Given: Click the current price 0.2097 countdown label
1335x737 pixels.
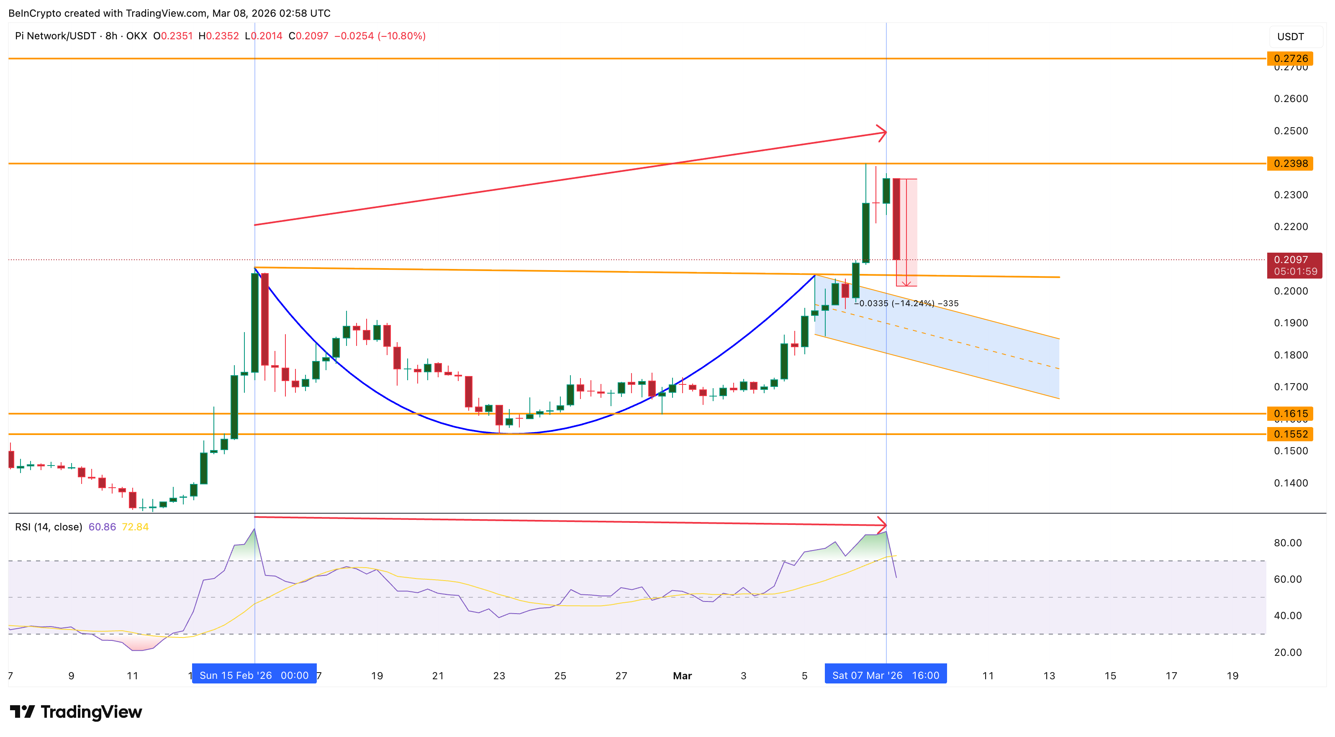Looking at the screenshot, I should 1294,265.
